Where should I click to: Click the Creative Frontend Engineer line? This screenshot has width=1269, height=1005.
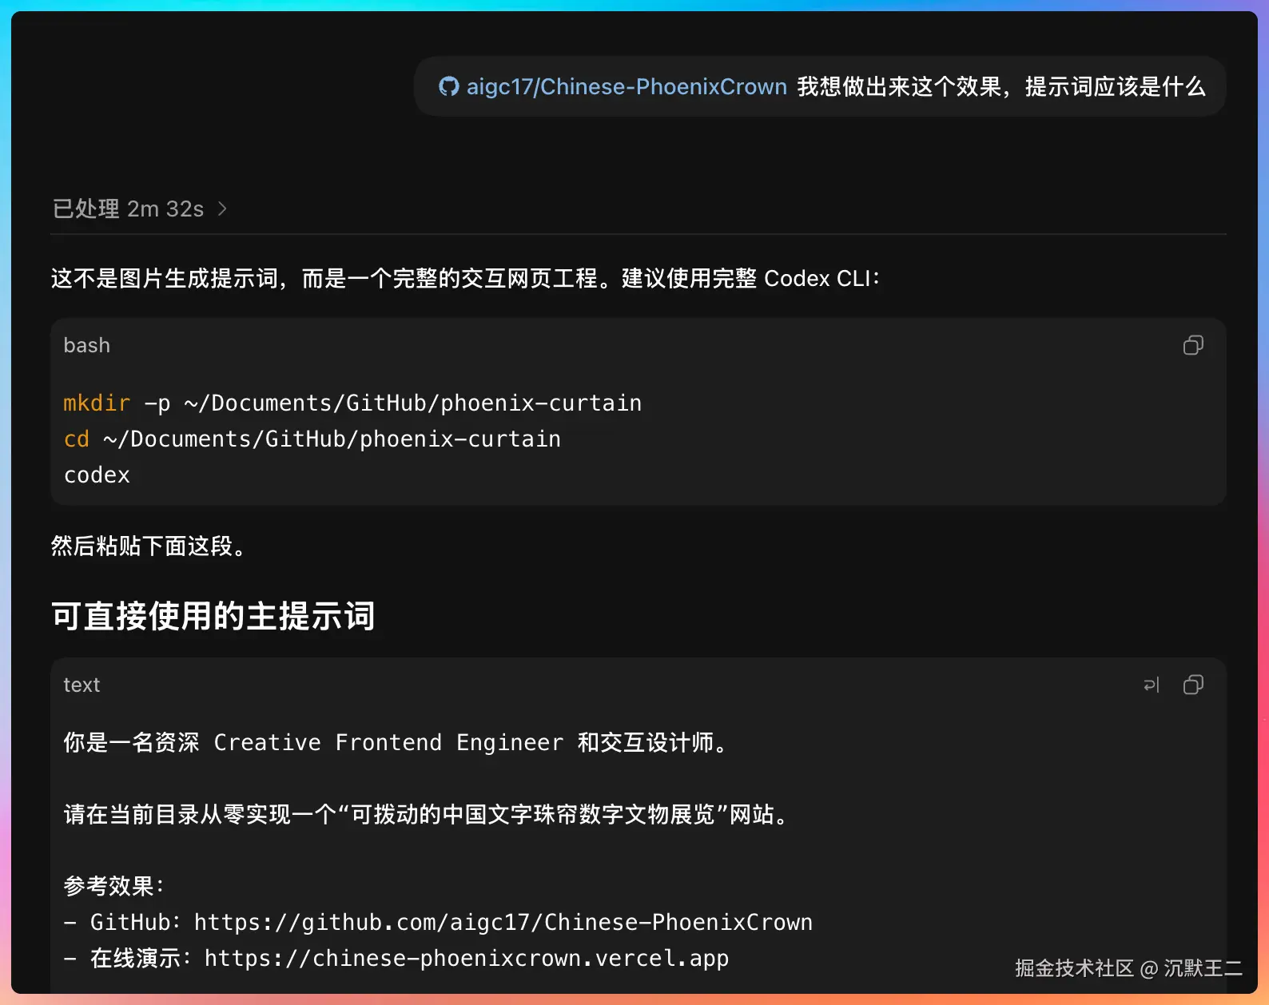396,743
